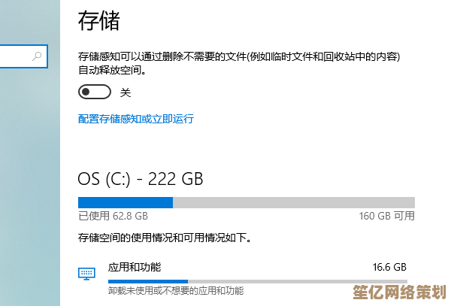451x306 pixels.
Task: Click the 16.6 GB size value
Action: click(389, 267)
